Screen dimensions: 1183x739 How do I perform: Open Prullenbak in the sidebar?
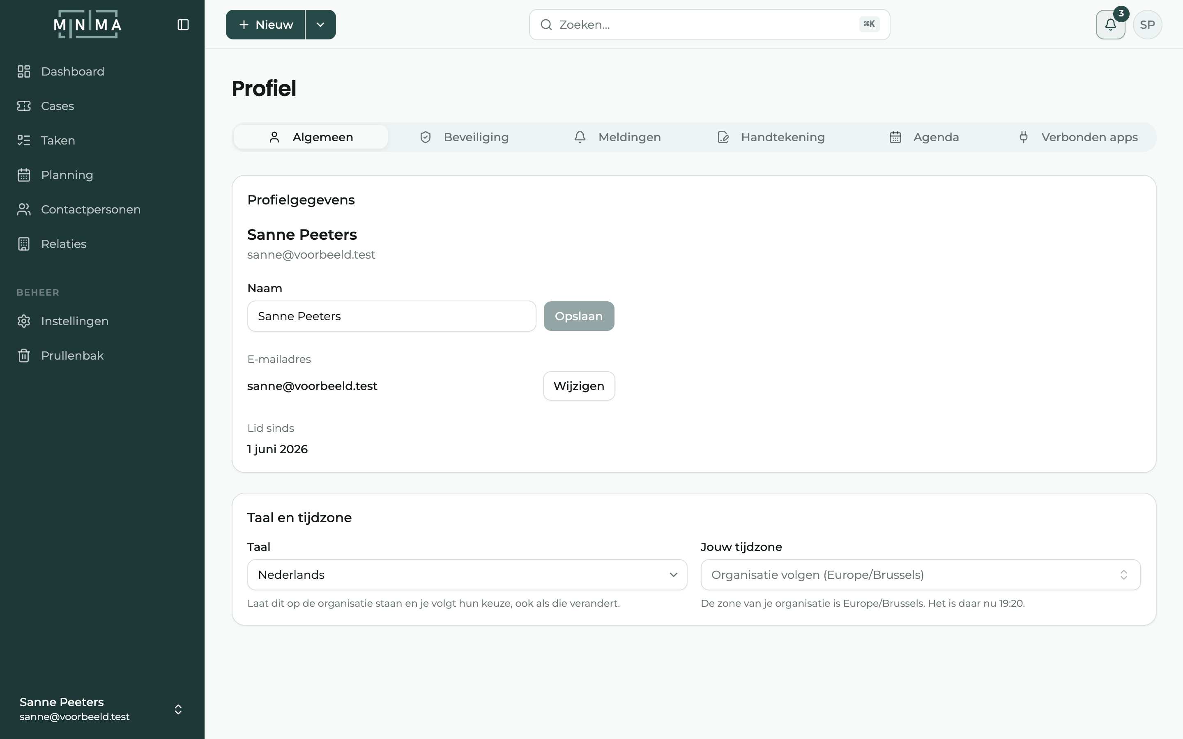tap(102, 355)
